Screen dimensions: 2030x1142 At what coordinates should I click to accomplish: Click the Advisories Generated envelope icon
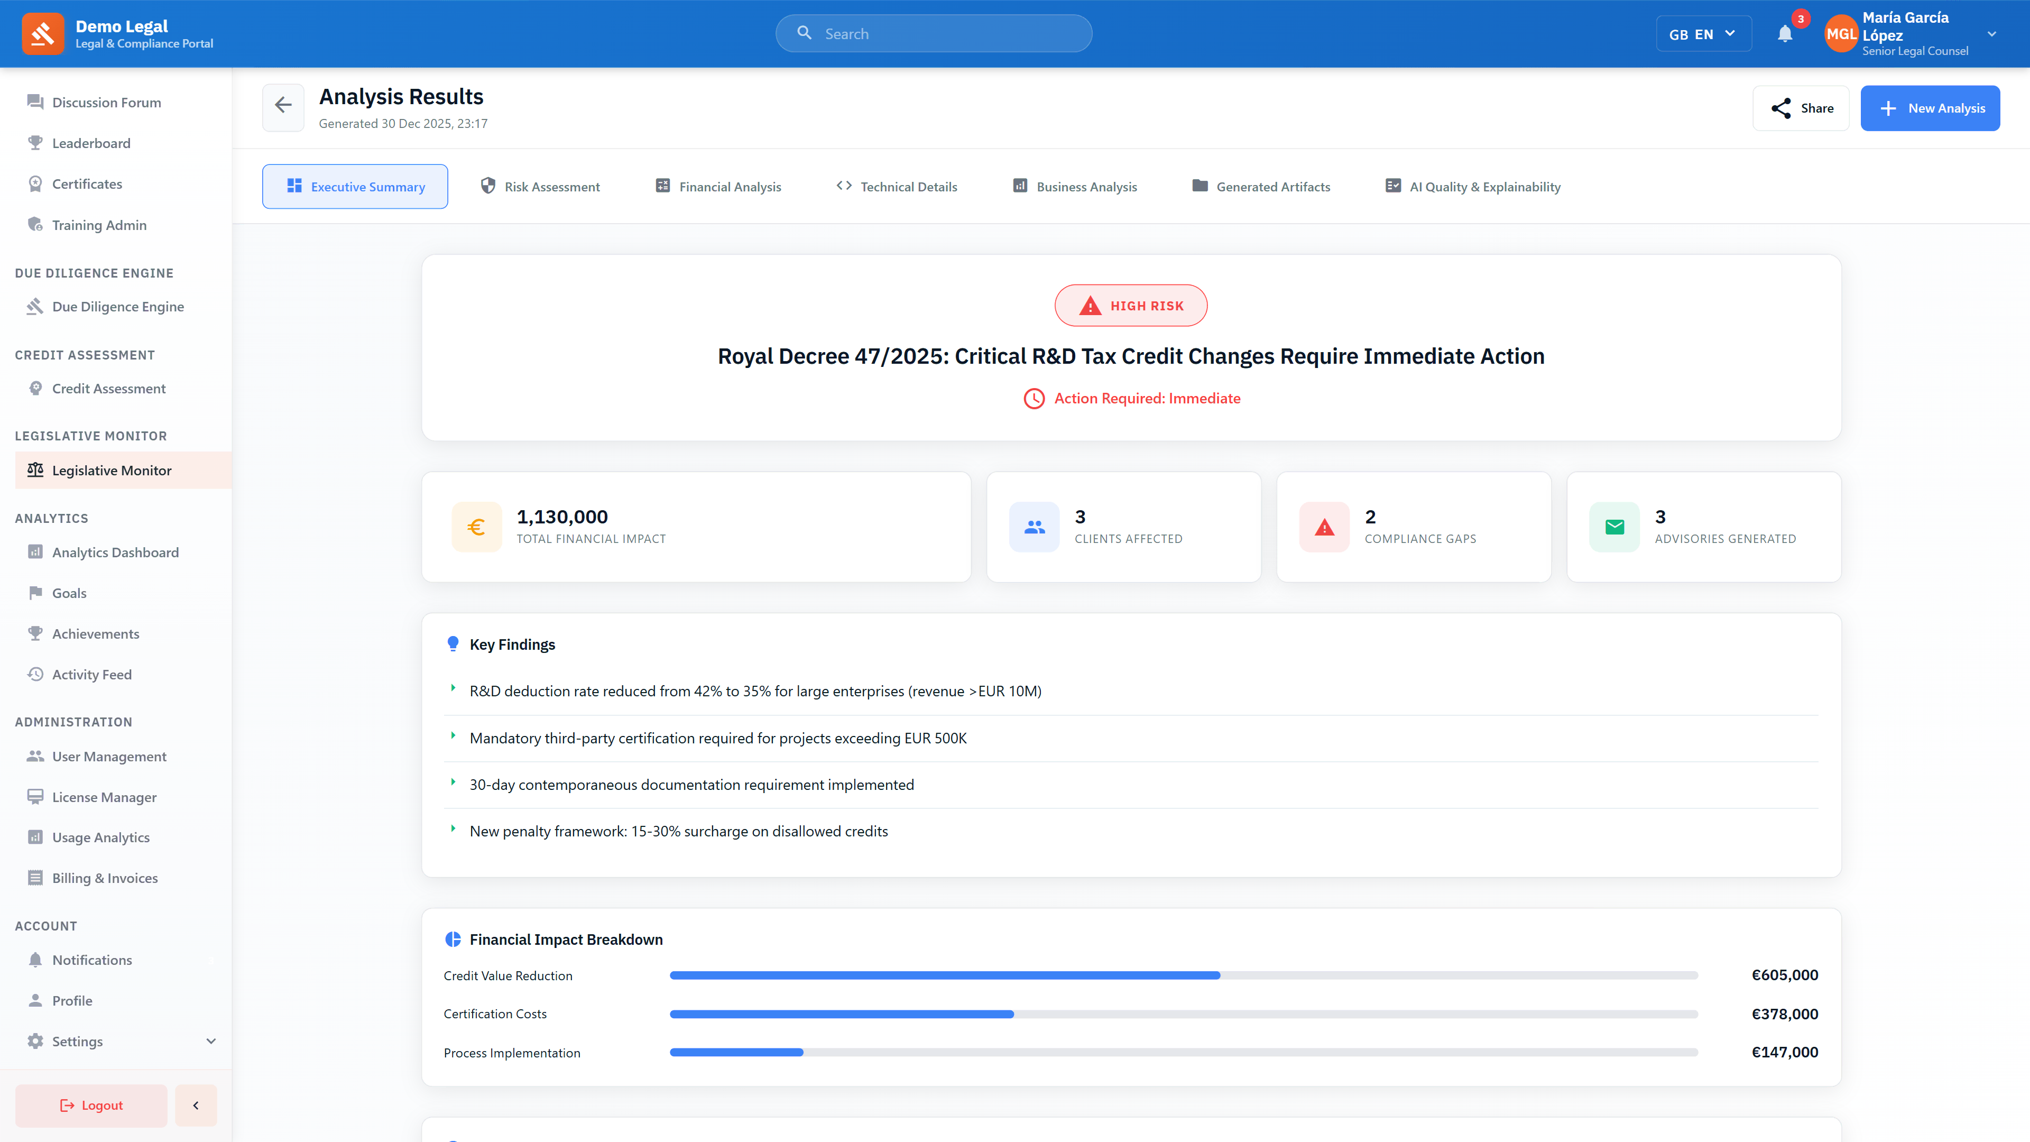[1614, 527]
